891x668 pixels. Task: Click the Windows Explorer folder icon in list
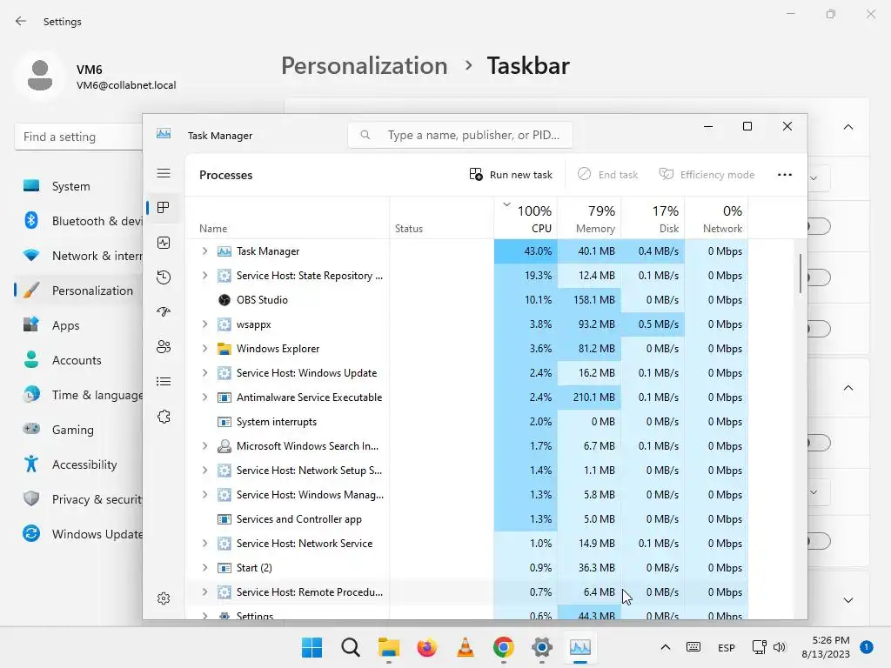coord(224,349)
